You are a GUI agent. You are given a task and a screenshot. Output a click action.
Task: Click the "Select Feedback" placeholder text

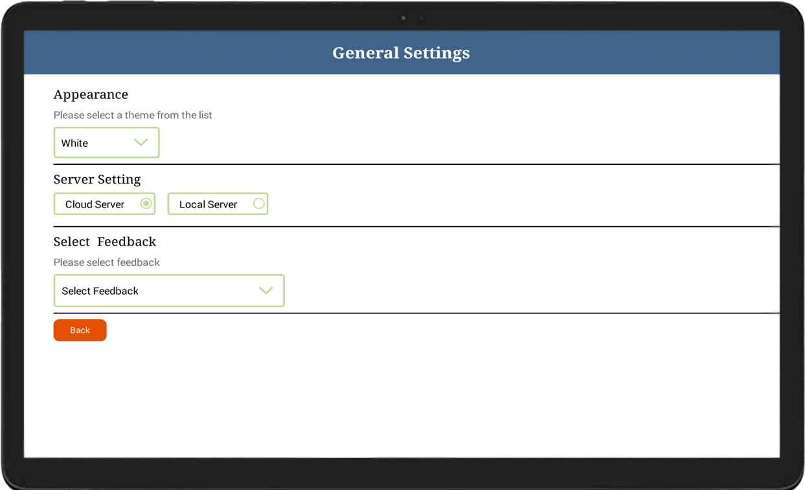[x=100, y=291]
